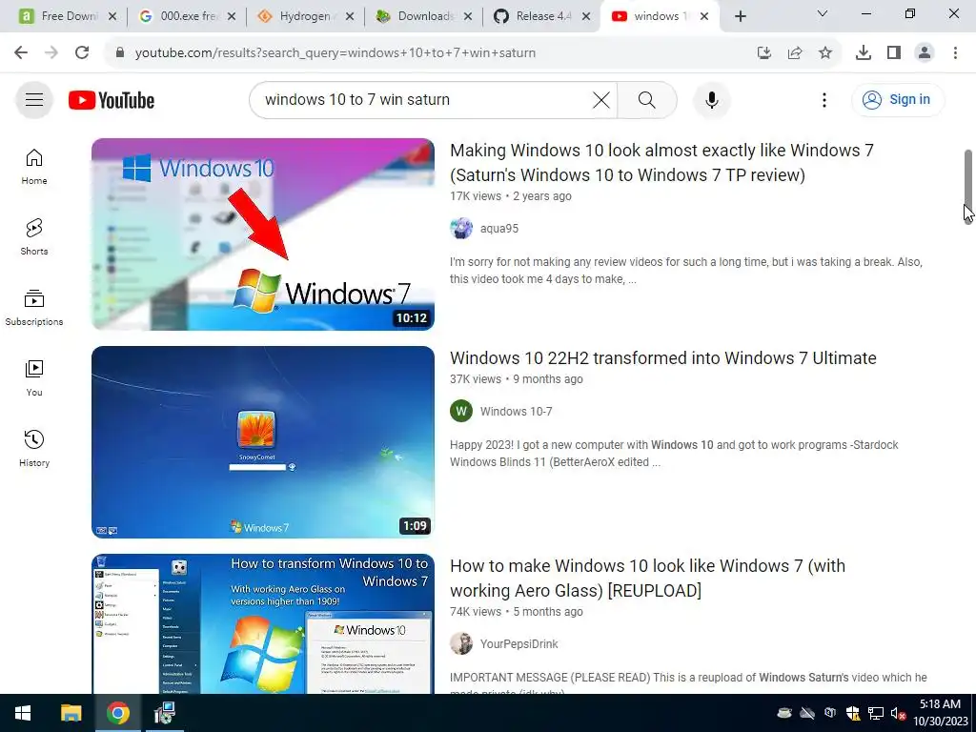Bookmark this page with the star

(825, 53)
